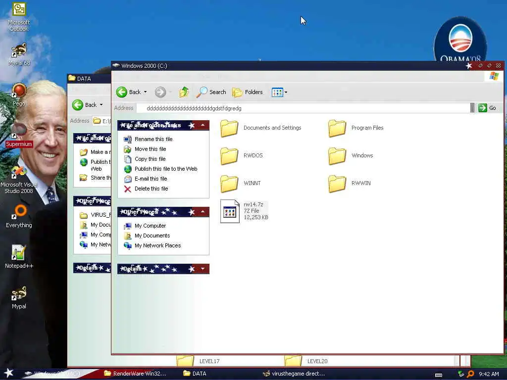Open Microsoft Outlook desktop icon
Viewport: 507px width, 380px height.
[x=19, y=17]
